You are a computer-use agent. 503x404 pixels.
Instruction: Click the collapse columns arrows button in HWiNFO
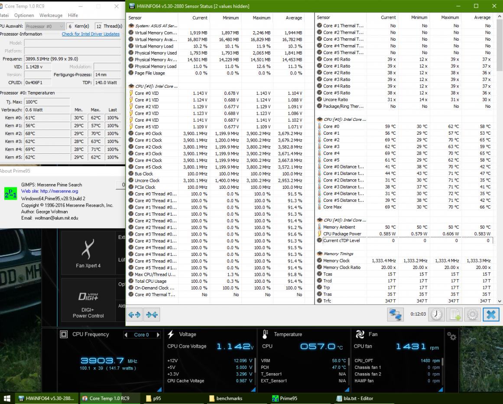point(152,315)
